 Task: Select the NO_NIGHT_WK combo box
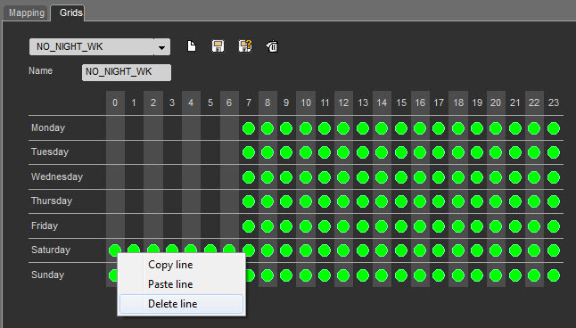100,47
